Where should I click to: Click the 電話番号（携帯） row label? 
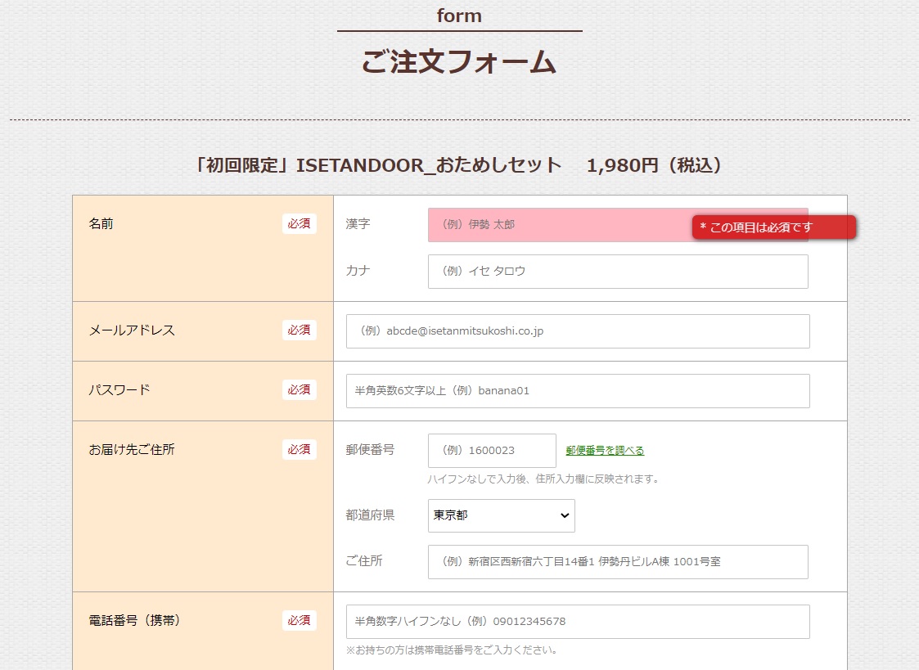[134, 621]
